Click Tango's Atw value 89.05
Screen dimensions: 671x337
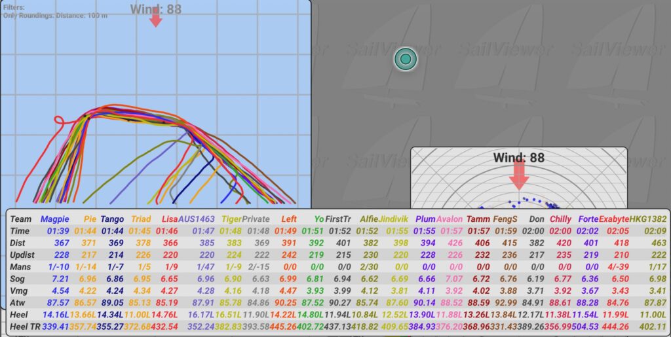(113, 303)
